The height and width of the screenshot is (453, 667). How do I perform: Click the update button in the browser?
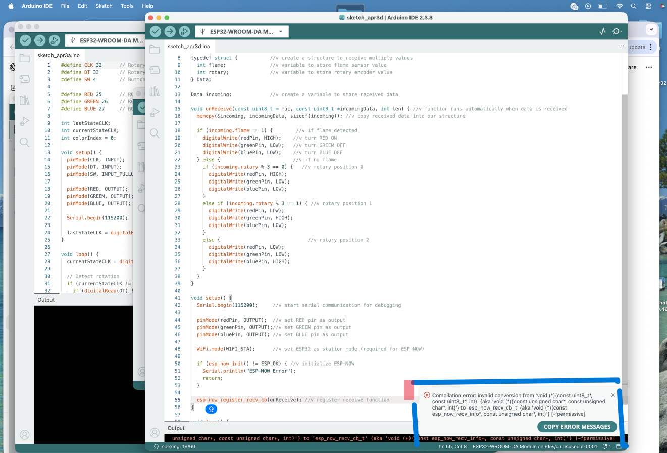coord(636,47)
